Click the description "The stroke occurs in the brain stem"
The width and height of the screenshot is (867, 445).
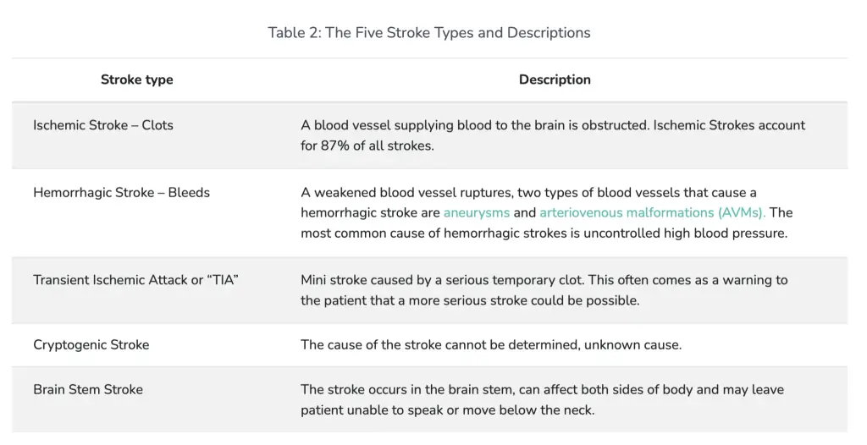542,389
